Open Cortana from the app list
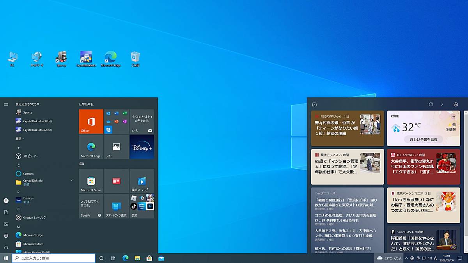 coord(45,174)
